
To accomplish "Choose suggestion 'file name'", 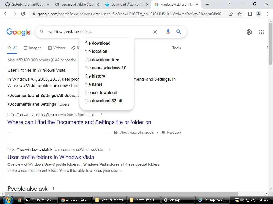I will [x=107, y=84].
